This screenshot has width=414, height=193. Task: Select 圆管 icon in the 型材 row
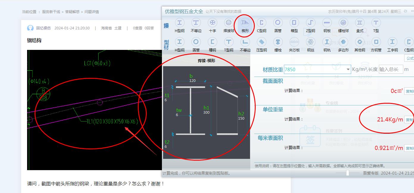(x=196, y=45)
